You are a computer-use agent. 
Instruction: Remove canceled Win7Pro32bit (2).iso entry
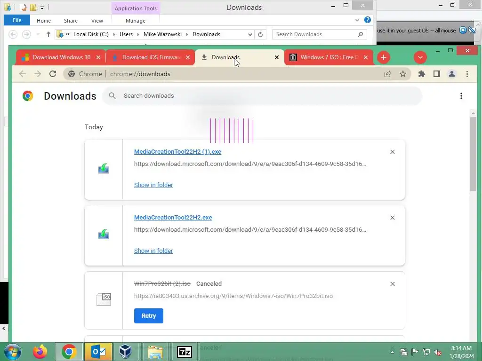tap(393, 284)
